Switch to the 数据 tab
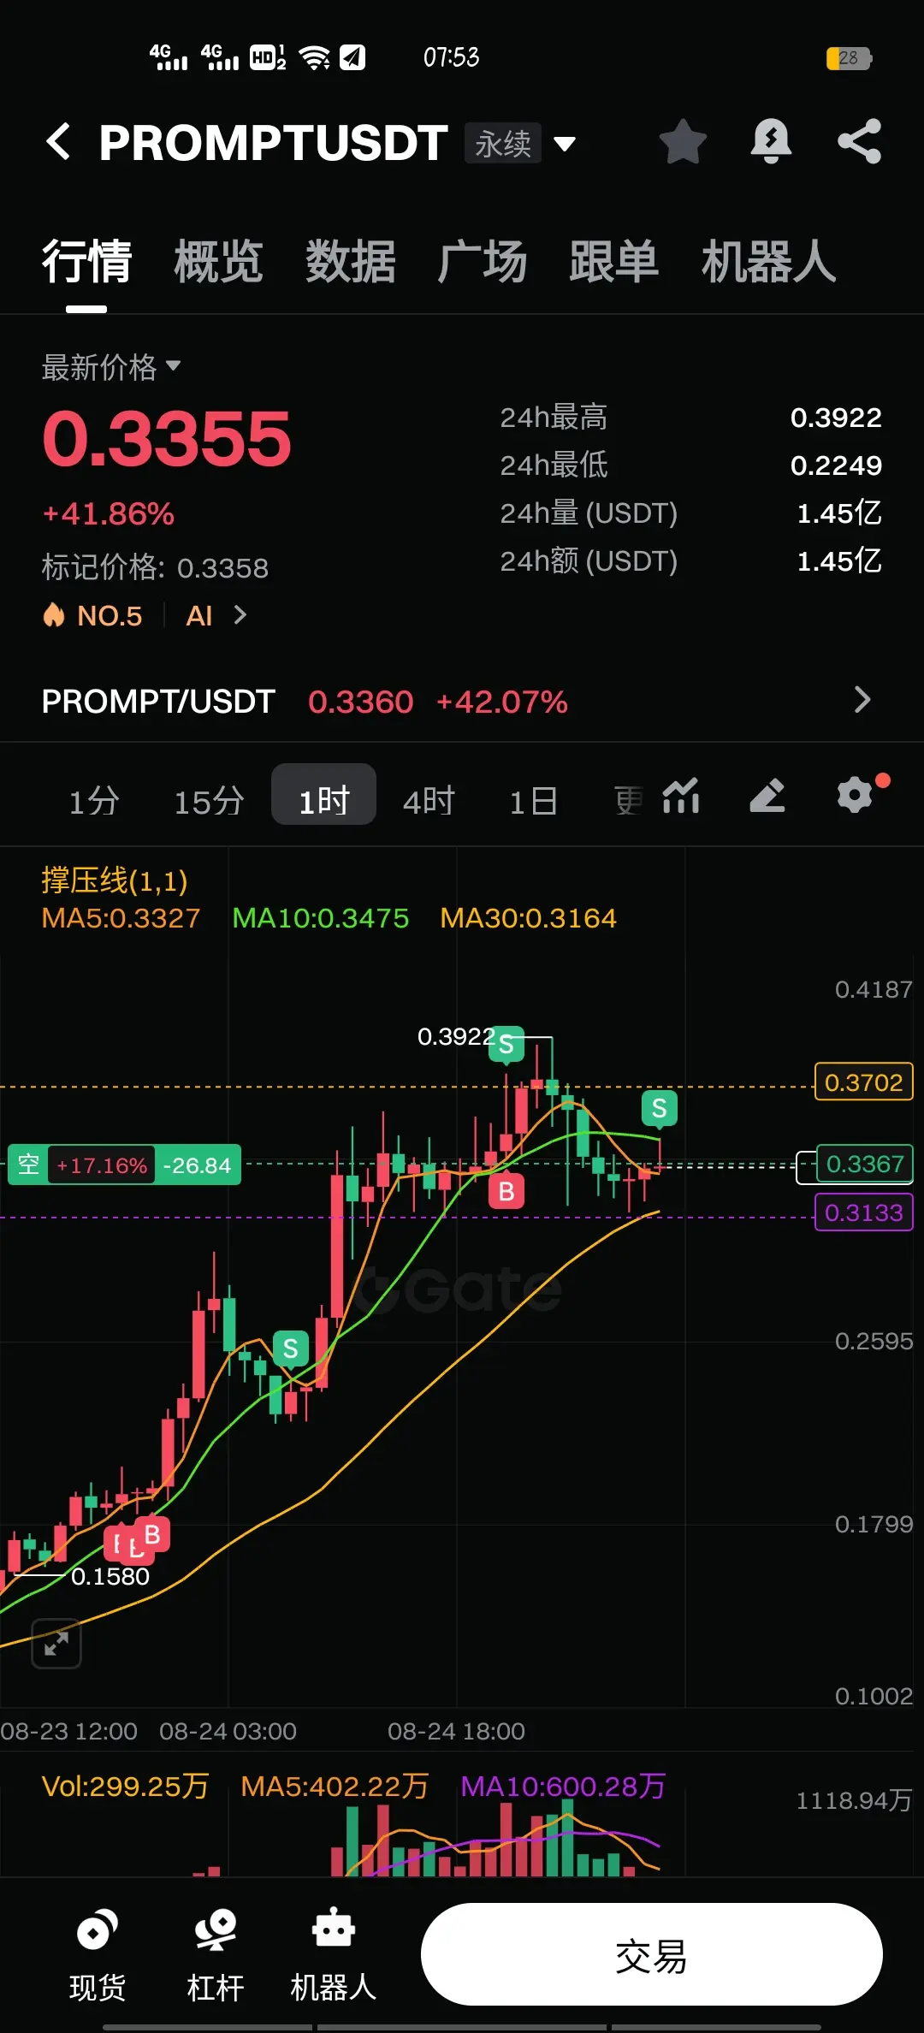This screenshot has height=2033, width=924. [351, 261]
